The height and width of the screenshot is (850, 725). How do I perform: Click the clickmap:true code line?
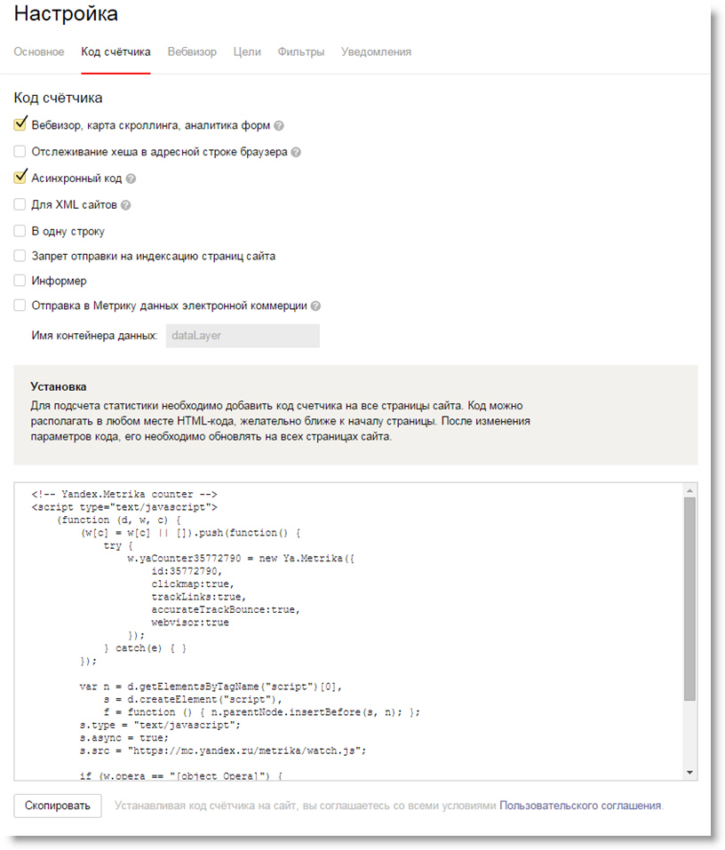click(193, 584)
